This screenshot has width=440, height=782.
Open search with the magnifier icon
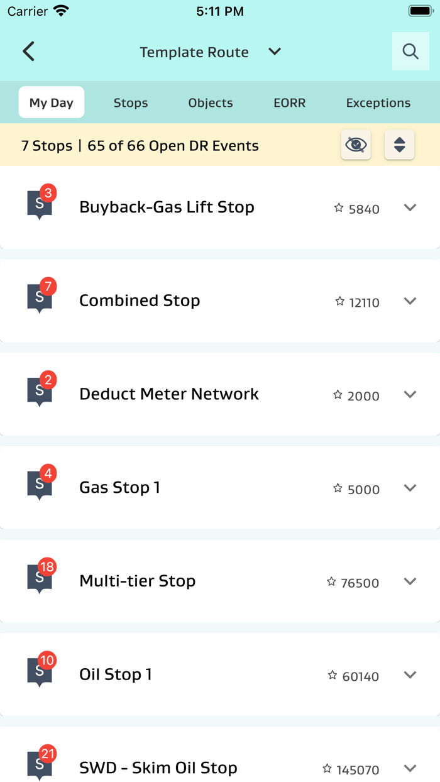pyautogui.click(x=410, y=52)
